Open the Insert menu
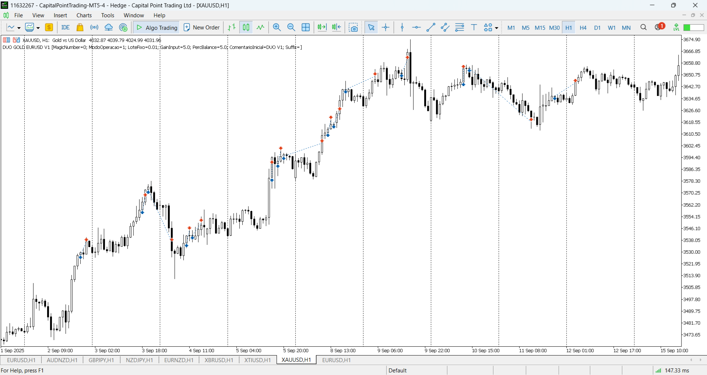The height and width of the screenshot is (375, 707). 60,15
